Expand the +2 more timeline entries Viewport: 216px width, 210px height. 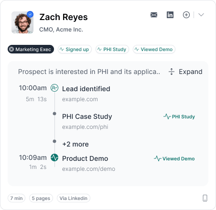click(76, 144)
